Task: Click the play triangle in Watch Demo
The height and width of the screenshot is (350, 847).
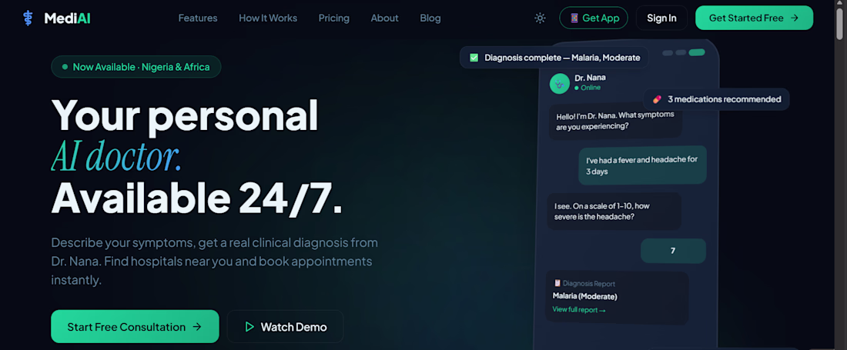Action: coord(249,327)
